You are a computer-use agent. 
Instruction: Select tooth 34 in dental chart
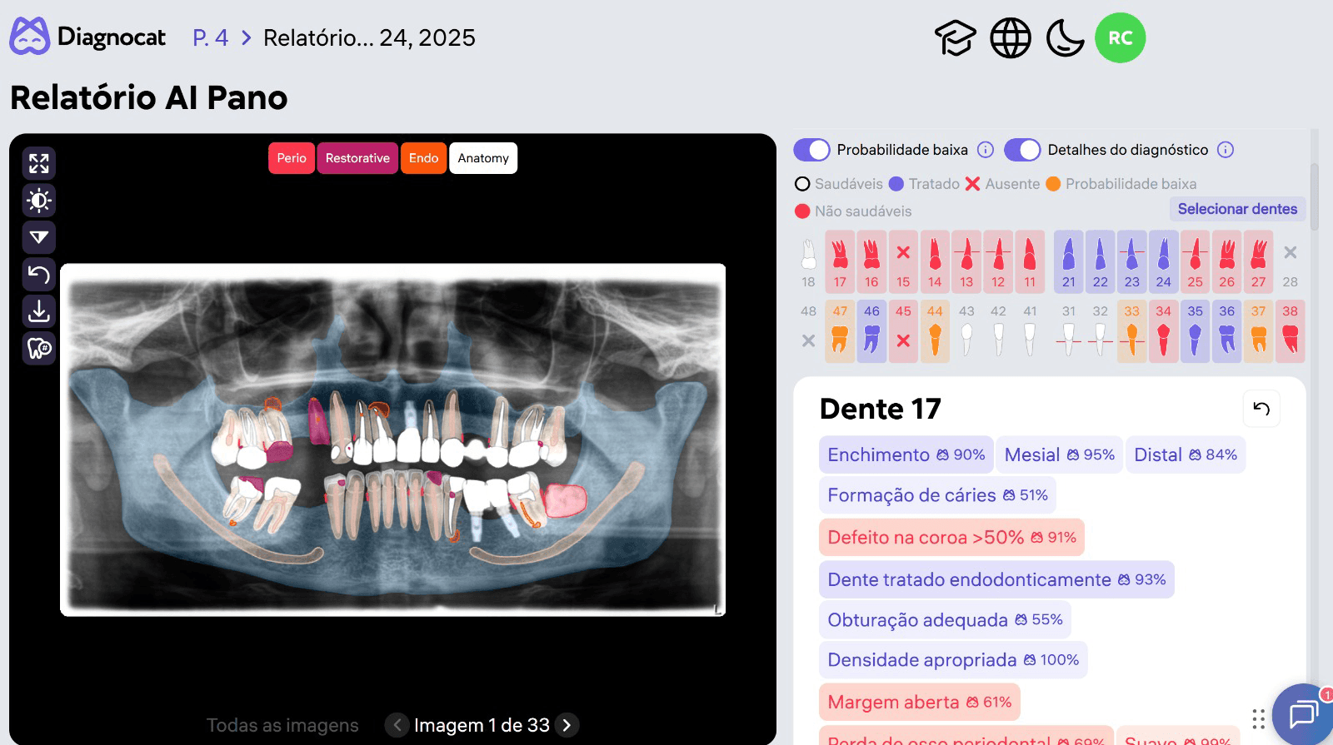[x=1164, y=331]
